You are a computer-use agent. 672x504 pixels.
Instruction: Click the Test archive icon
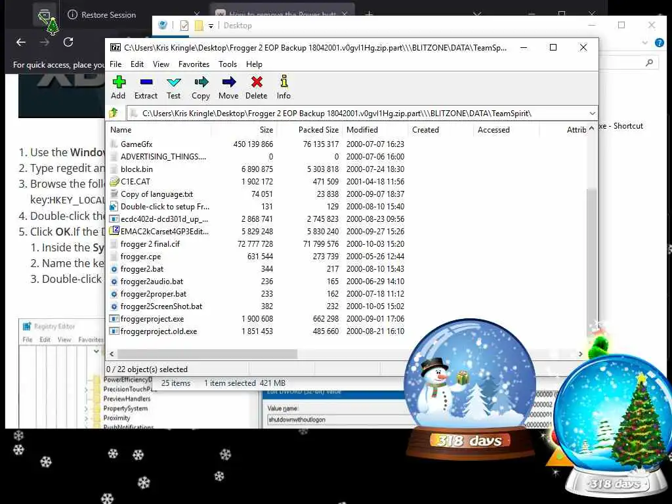click(173, 82)
